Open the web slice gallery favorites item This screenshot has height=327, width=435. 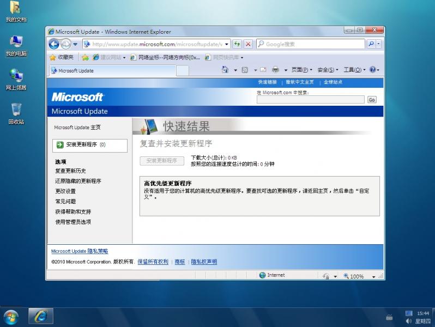pyautogui.click(x=224, y=57)
